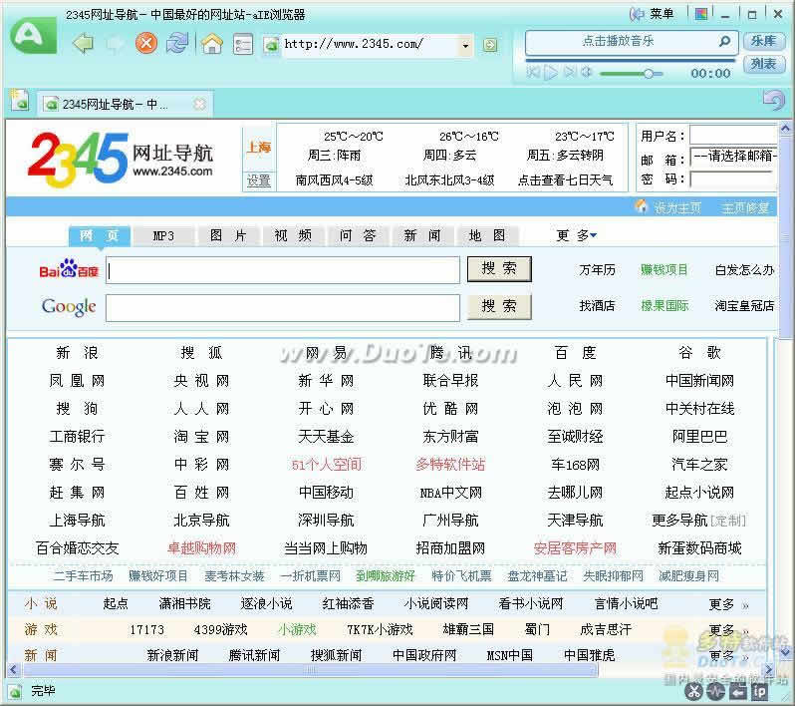Select the 视频 search tab
The width and height of the screenshot is (795, 706).
(x=293, y=236)
